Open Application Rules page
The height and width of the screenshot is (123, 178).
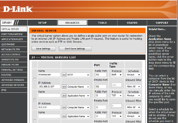14,39
